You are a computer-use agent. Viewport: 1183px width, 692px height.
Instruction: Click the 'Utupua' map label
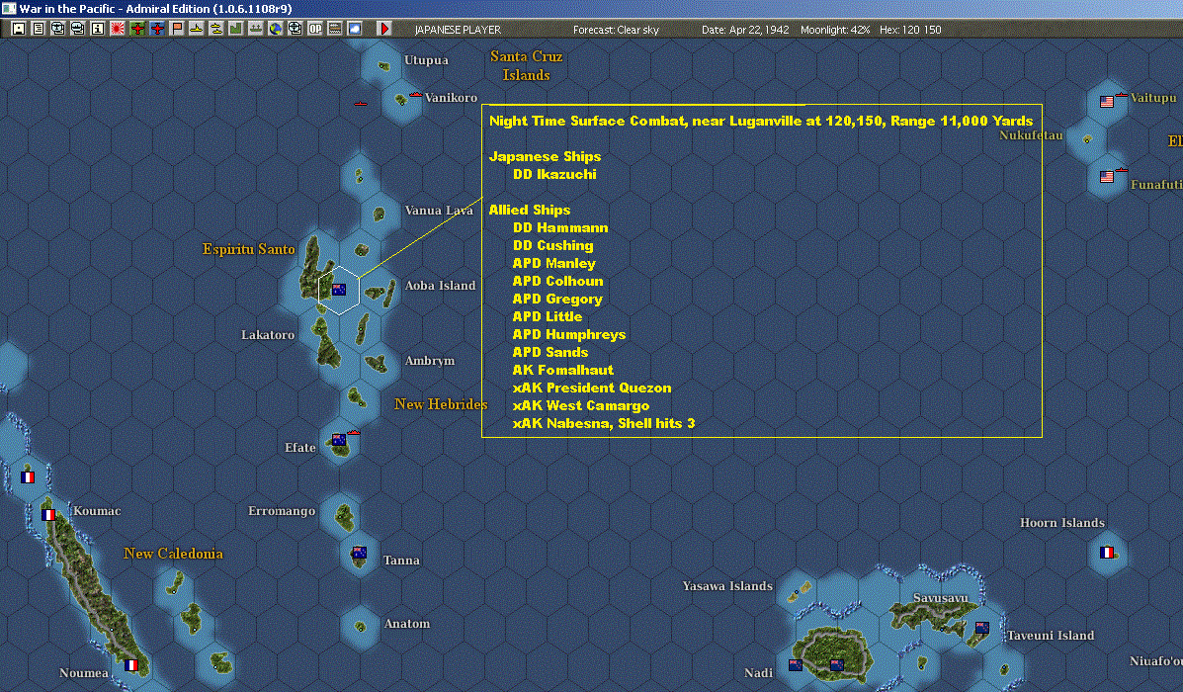(x=426, y=60)
